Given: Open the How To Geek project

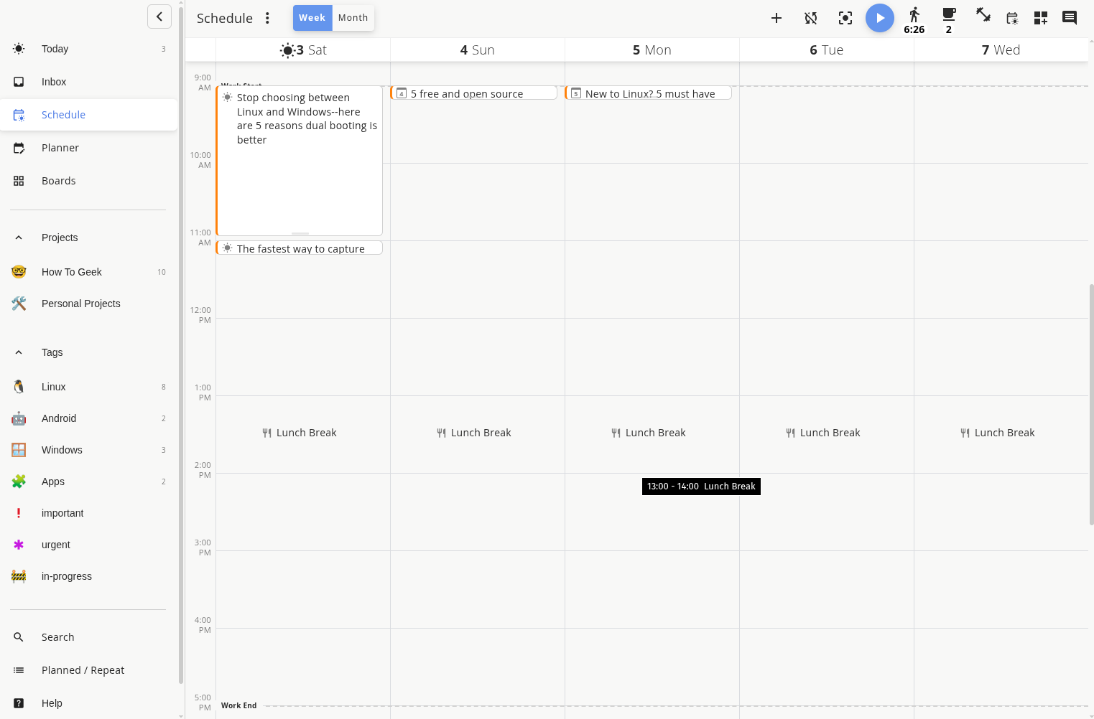Looking at the screenshot, I should pyautogui.click(x=89, y=272).
